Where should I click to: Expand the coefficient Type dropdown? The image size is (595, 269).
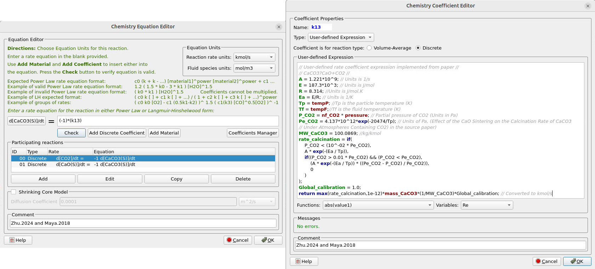click(341, 37)
